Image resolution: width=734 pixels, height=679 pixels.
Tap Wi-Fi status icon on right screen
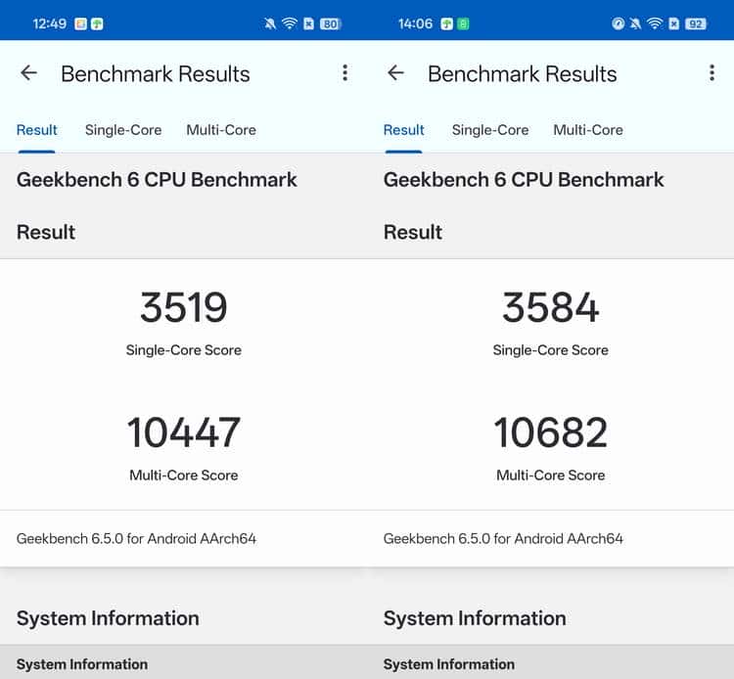655,23
